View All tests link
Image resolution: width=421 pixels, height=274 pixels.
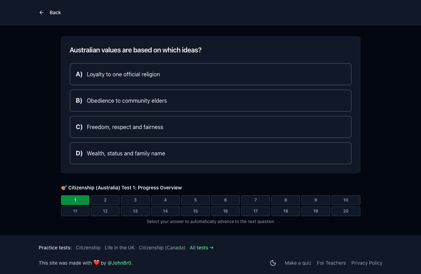(x=202, y=248)
